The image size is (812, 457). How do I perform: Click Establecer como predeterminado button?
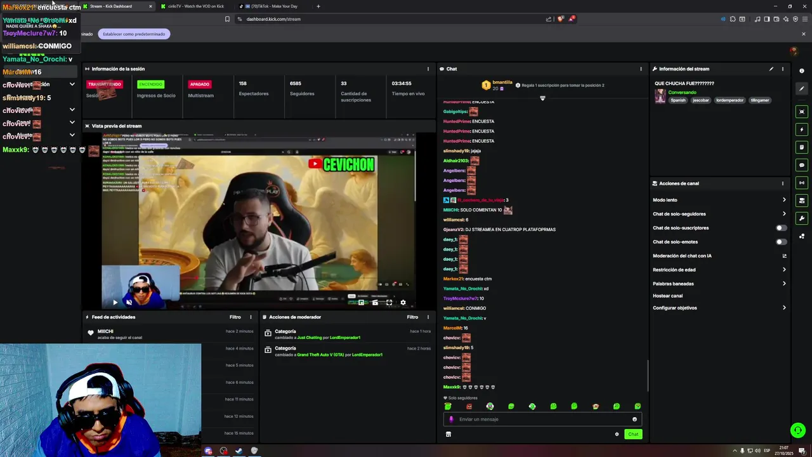tap(134, 34)
